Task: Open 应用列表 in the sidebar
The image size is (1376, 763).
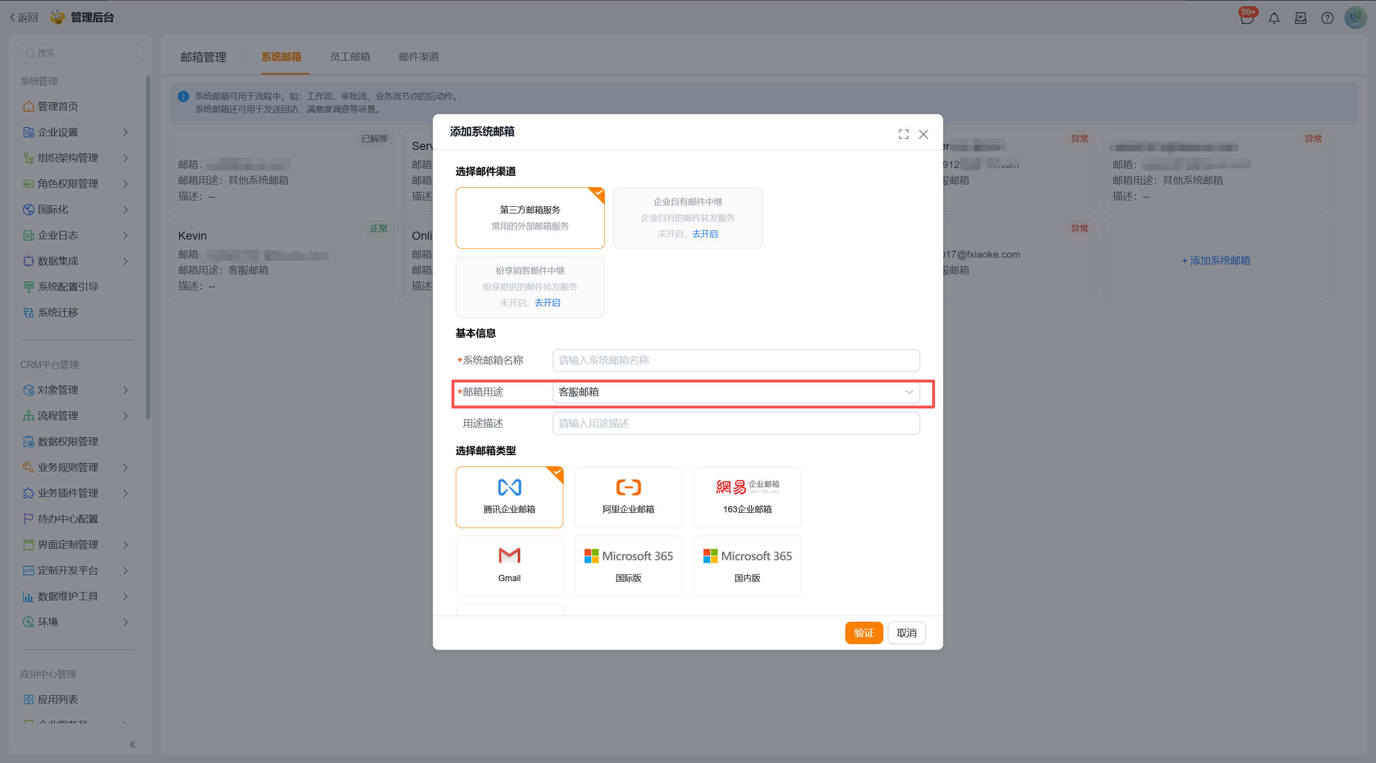Action: click(x=58, y=699)
